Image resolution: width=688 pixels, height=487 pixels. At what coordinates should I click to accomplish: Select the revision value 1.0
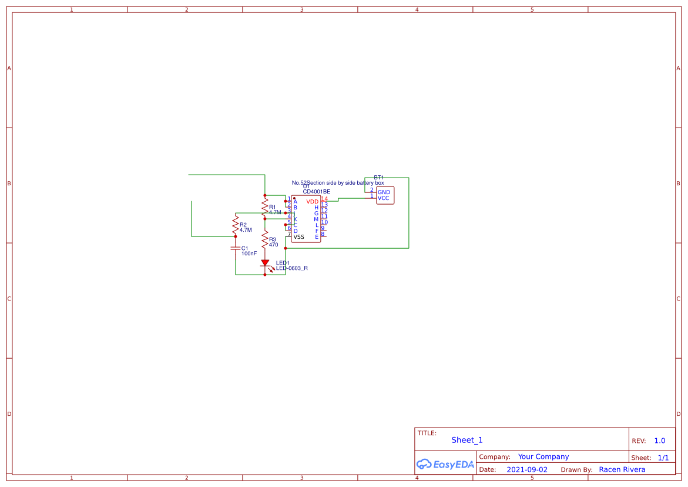(659, 440)
